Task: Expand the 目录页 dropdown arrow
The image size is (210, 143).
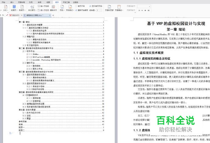Action: point(25,10)
